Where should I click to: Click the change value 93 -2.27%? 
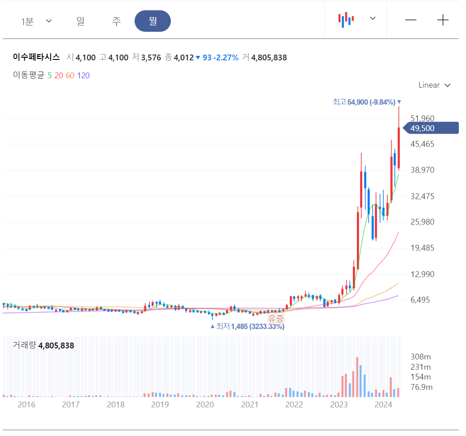[220, 58]
